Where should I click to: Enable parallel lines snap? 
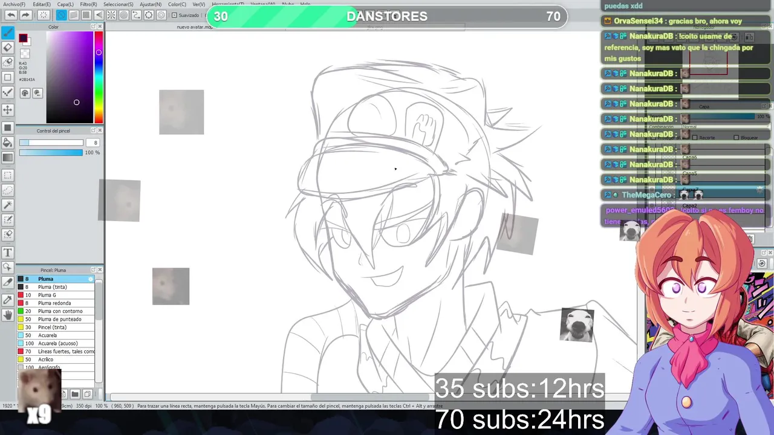74,15
